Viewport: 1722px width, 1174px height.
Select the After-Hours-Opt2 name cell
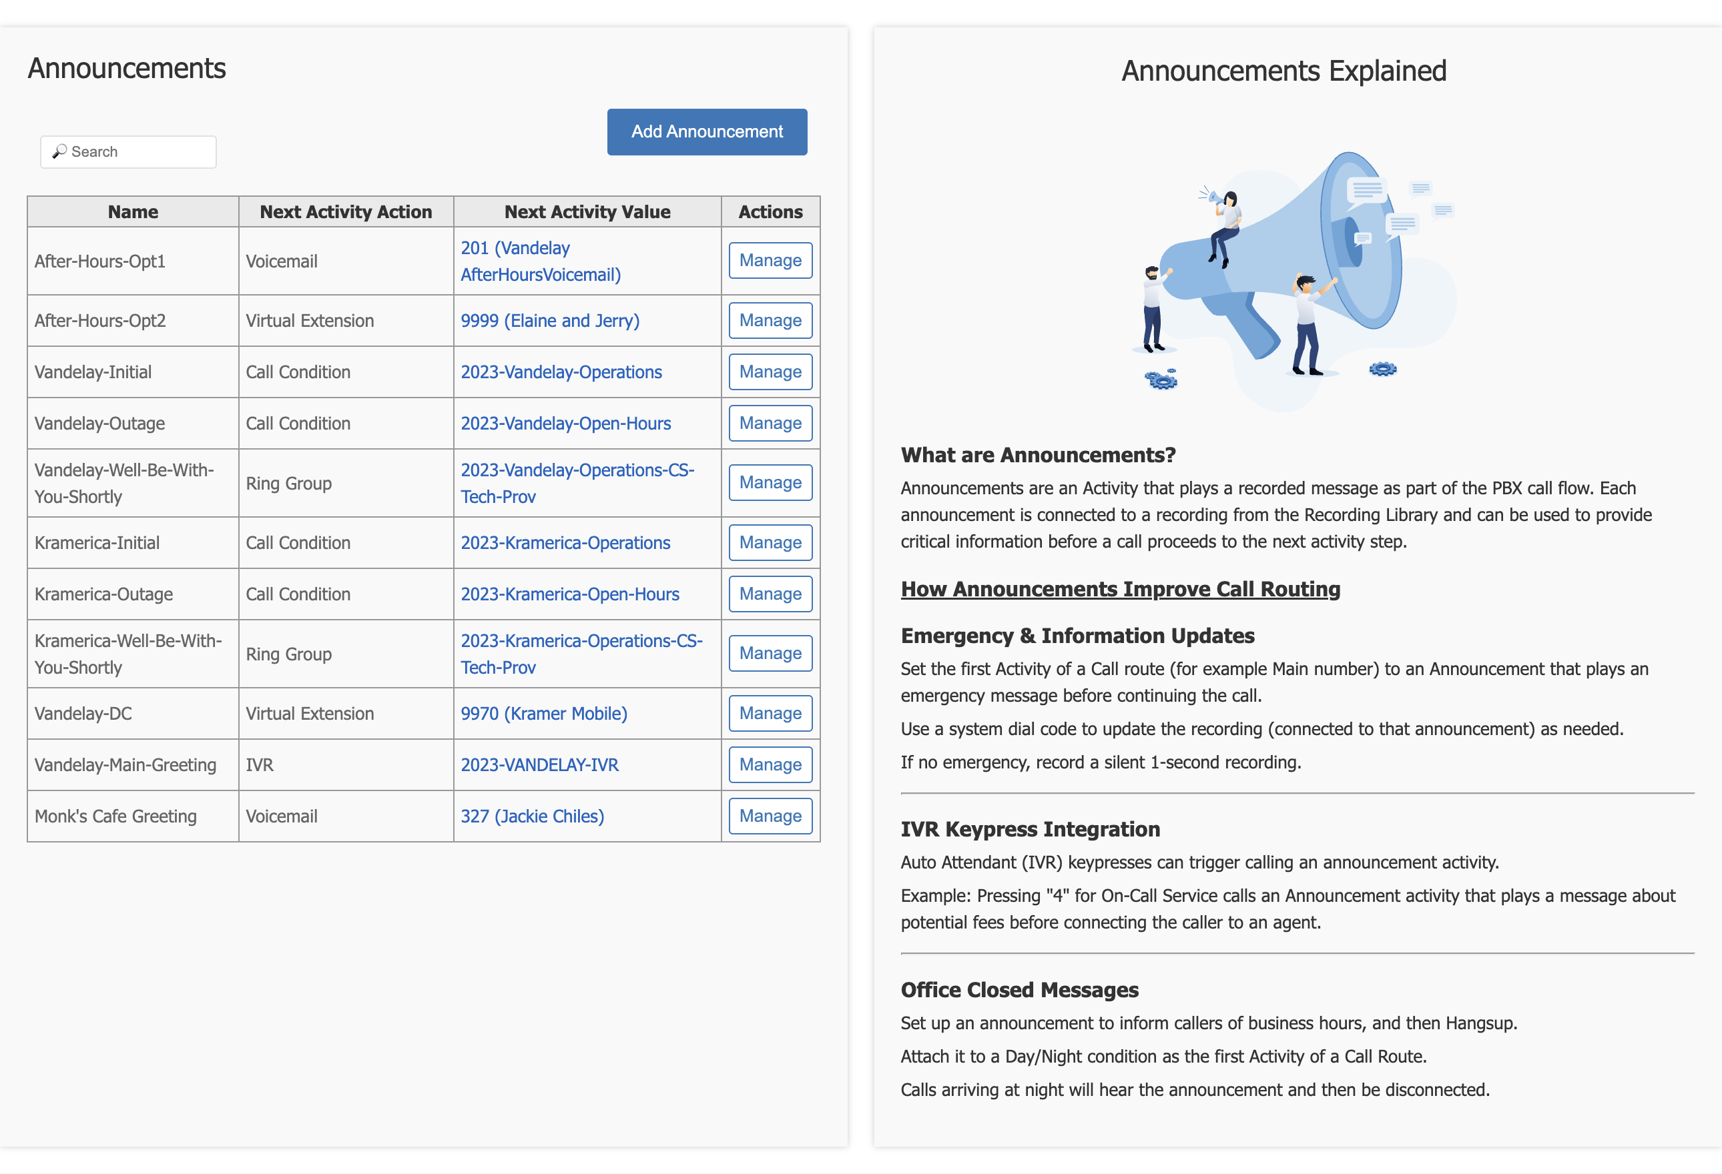[133, 321]
